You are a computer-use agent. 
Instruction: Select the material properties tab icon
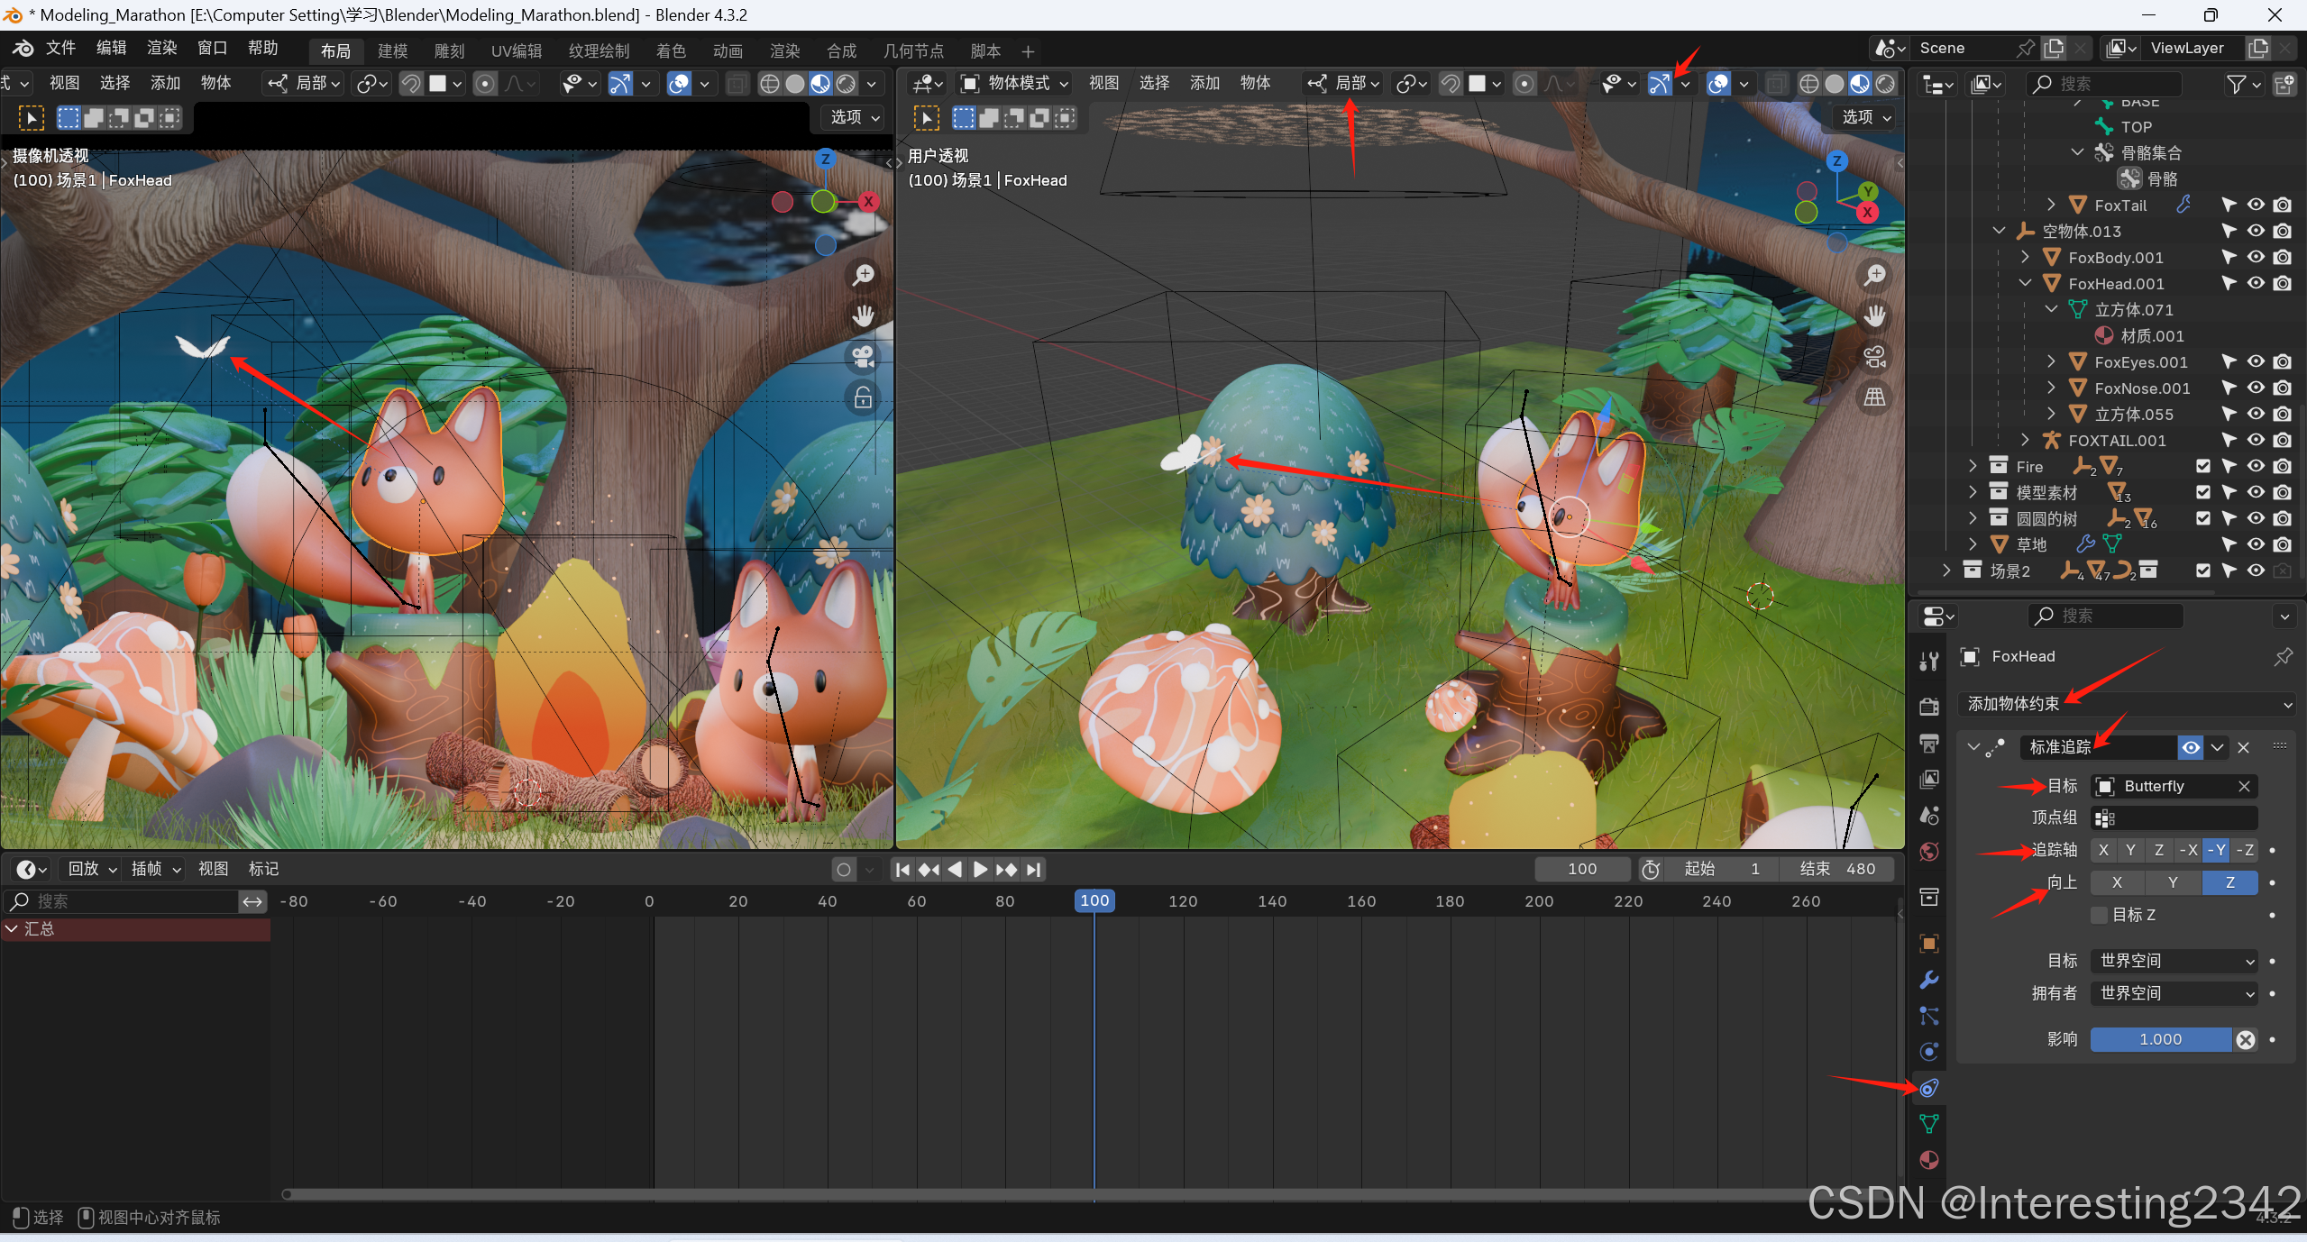pos(1928,1160)
